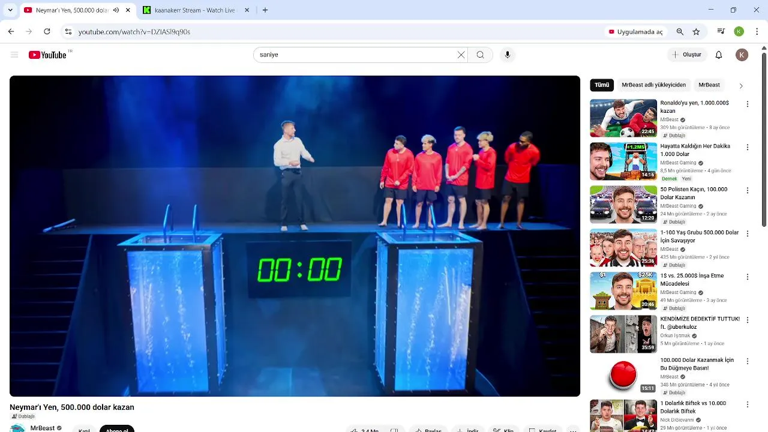The image size is (768, 432).
Task: Close the Neymar'ı Yen browser tab
Action: click(x=128, y=10)
